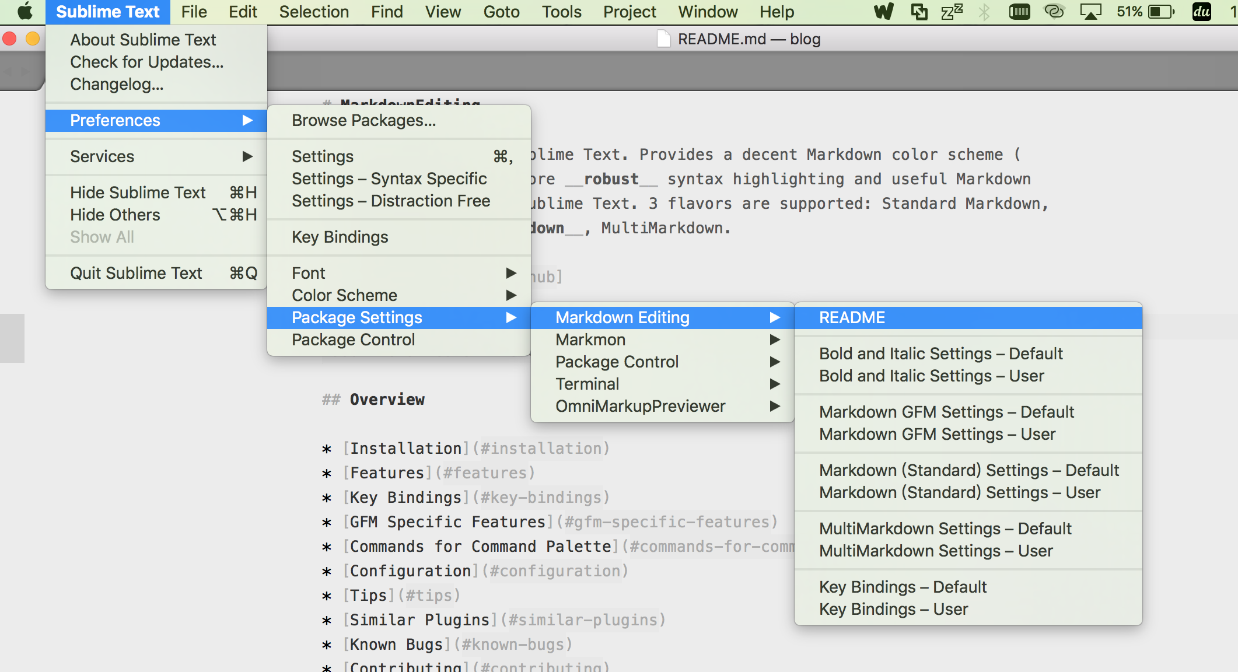Choose Quit Sublime Text
The width and height of the screenshot is (1238, 672).
[x=156, y=273]
